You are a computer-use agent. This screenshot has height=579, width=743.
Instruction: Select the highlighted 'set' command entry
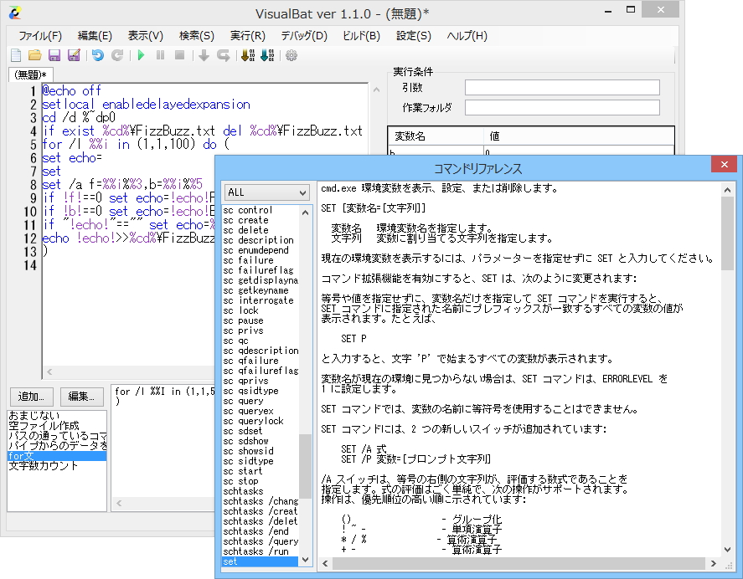point(261,561)
